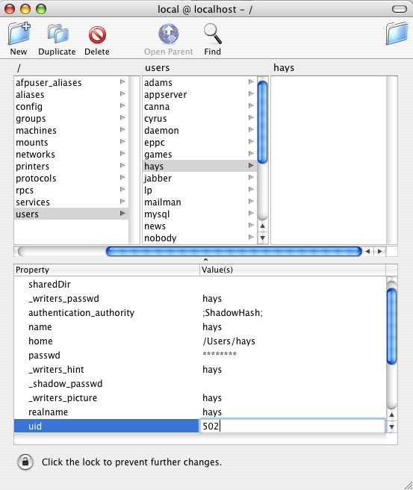The height and width of the screenshot is (490, 413).
Task: Click the red Delete toolbar icon
Action: pos(97,34)
